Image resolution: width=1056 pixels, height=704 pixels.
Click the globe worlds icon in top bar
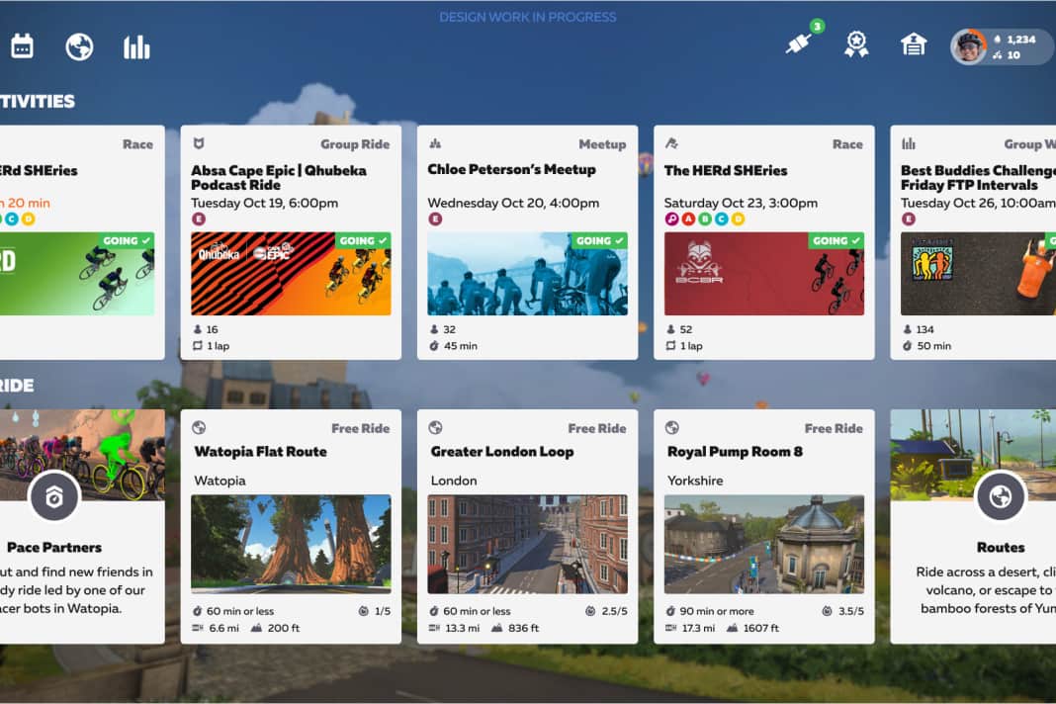(79, 46)
